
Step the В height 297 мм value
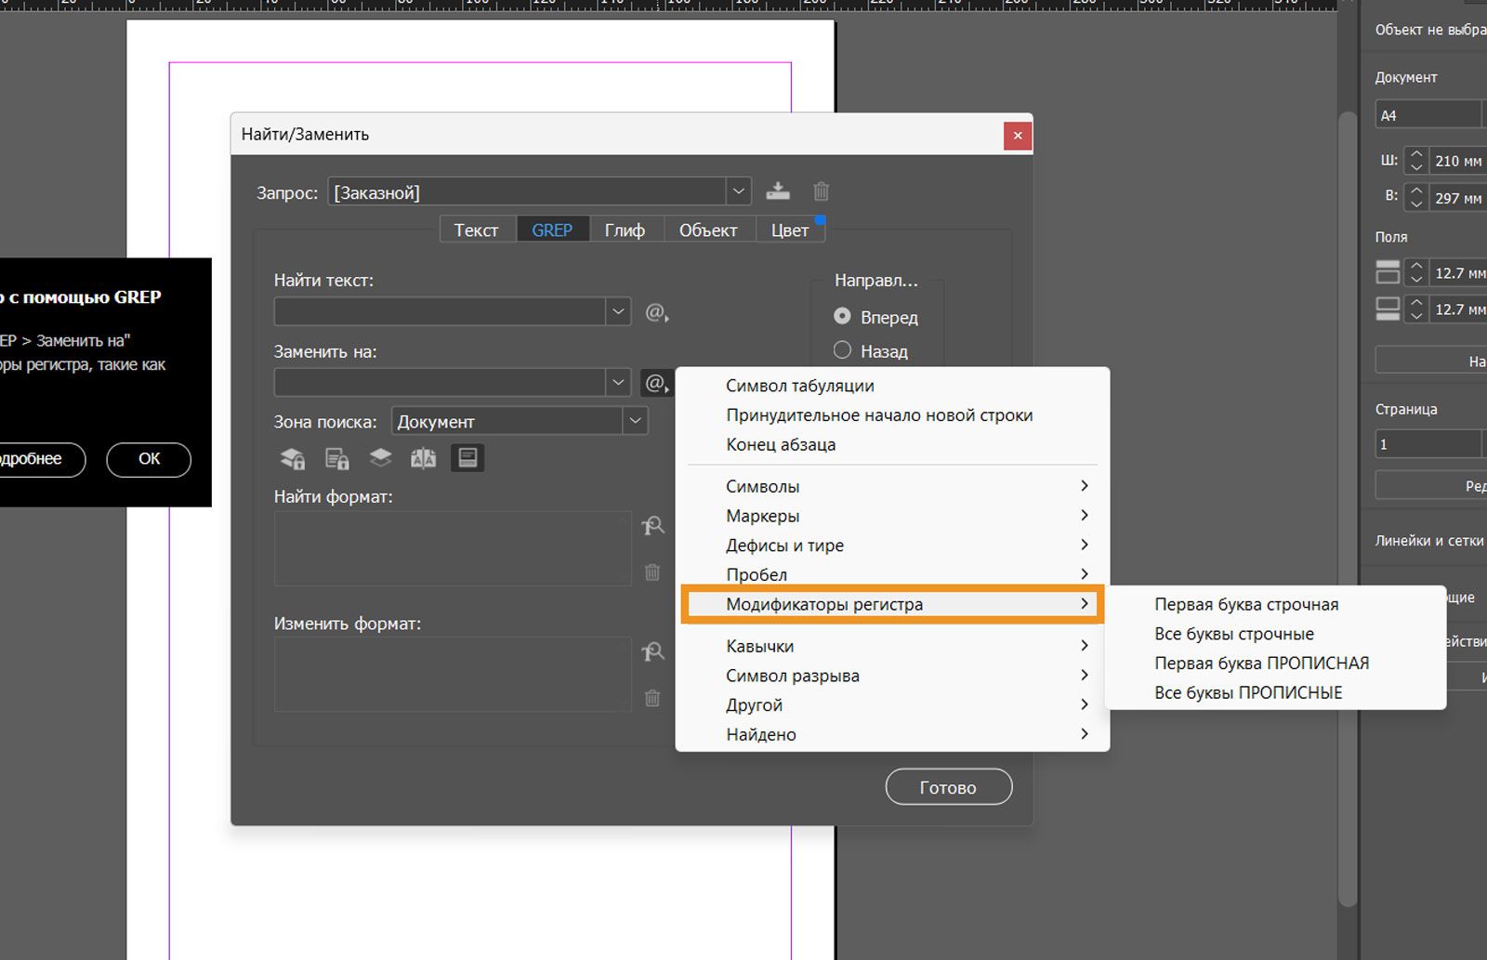[1416, 197]
